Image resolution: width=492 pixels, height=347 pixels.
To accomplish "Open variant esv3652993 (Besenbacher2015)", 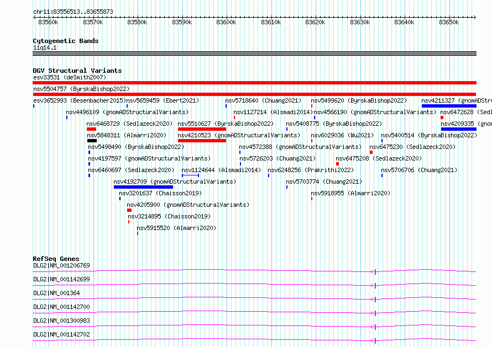I will pyautogui.click(x=80, y=100).
